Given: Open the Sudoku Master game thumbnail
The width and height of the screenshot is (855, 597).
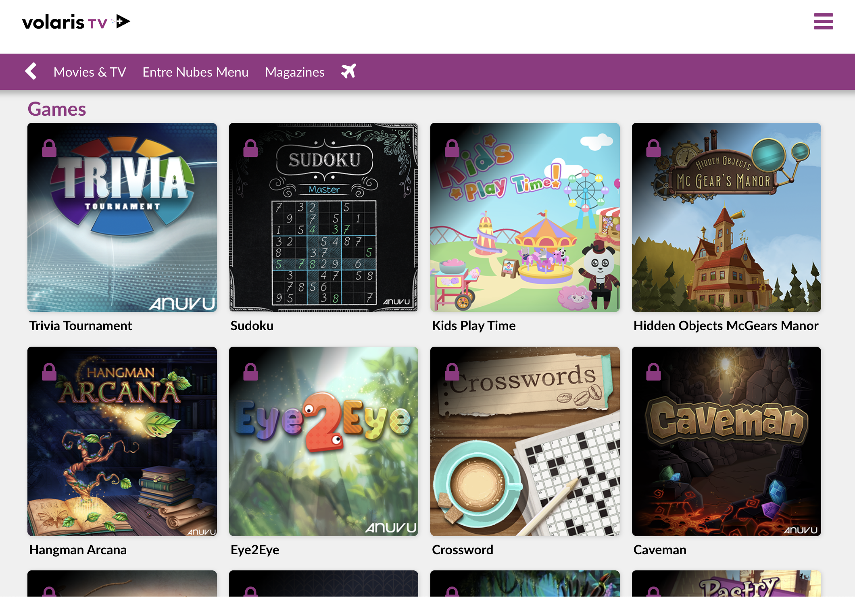Looking at the screenshot, I should pyautogui.click(x=323, y=217).
